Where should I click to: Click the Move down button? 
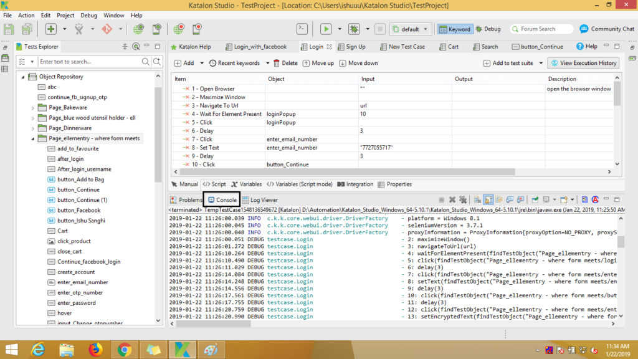point(358,63)
